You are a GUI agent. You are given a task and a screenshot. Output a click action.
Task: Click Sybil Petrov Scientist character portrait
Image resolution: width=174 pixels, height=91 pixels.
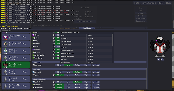pos(6,51)
